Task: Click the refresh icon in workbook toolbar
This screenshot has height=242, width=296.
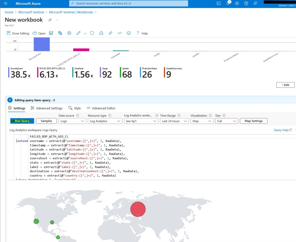Action: [x=92, y=33]
